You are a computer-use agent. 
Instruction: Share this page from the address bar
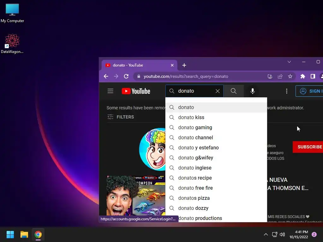click(x=280, y=76)
